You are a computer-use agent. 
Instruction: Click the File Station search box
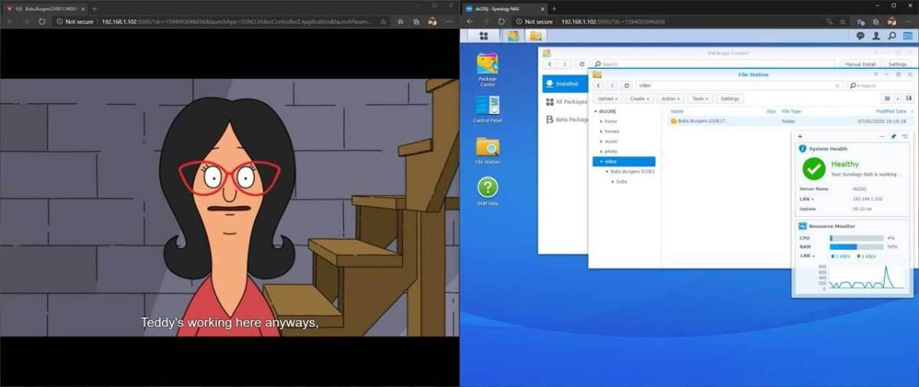(x=881, y=86)
